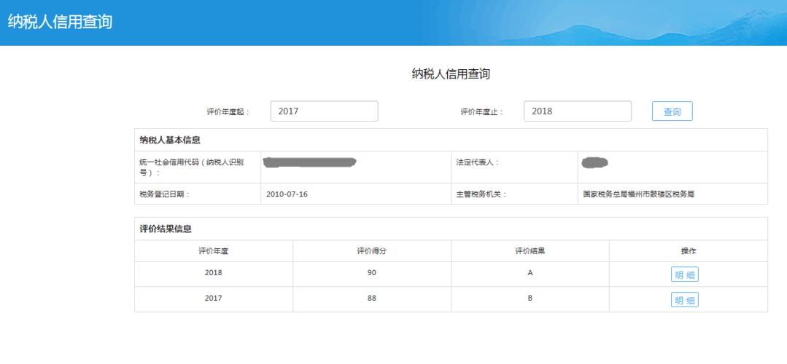Focus the 评价年度止 input showing 2018

[x=577, y=111]
